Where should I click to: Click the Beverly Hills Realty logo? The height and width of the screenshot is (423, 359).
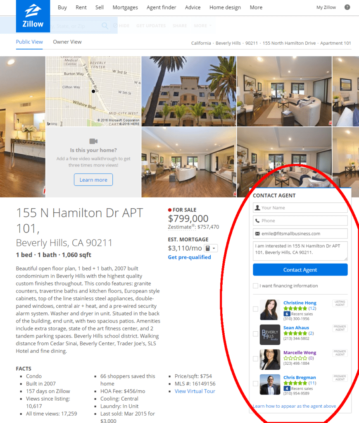270,335
